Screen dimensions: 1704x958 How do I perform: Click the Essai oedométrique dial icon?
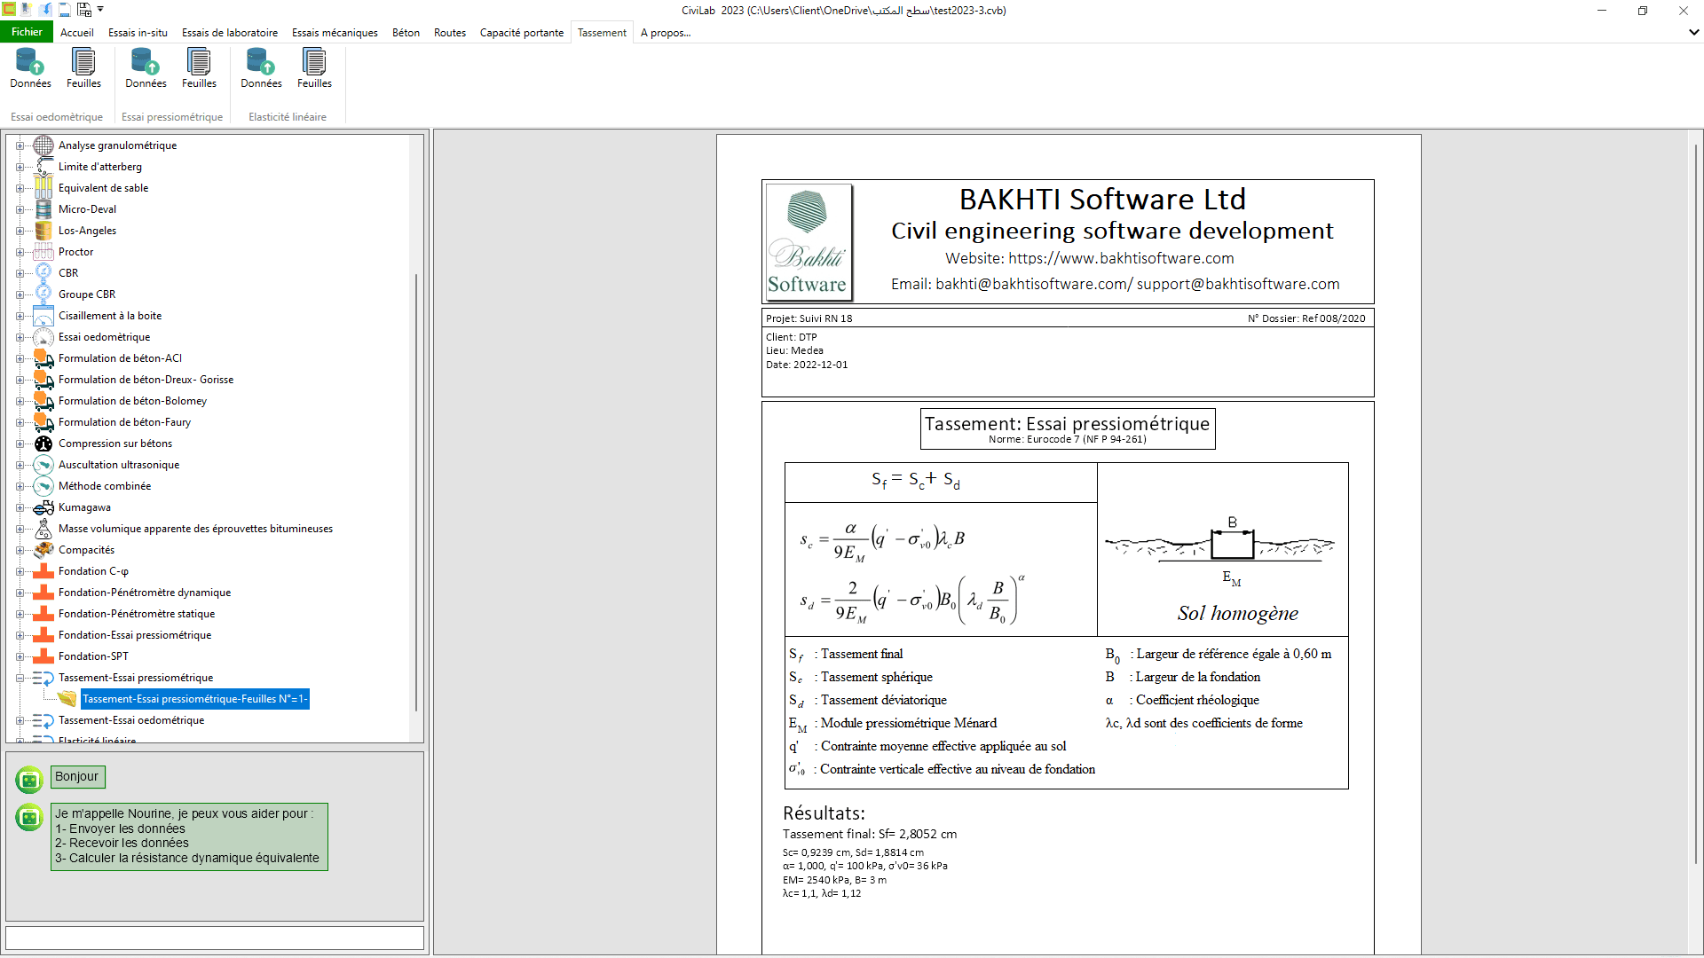pos(43,337)
